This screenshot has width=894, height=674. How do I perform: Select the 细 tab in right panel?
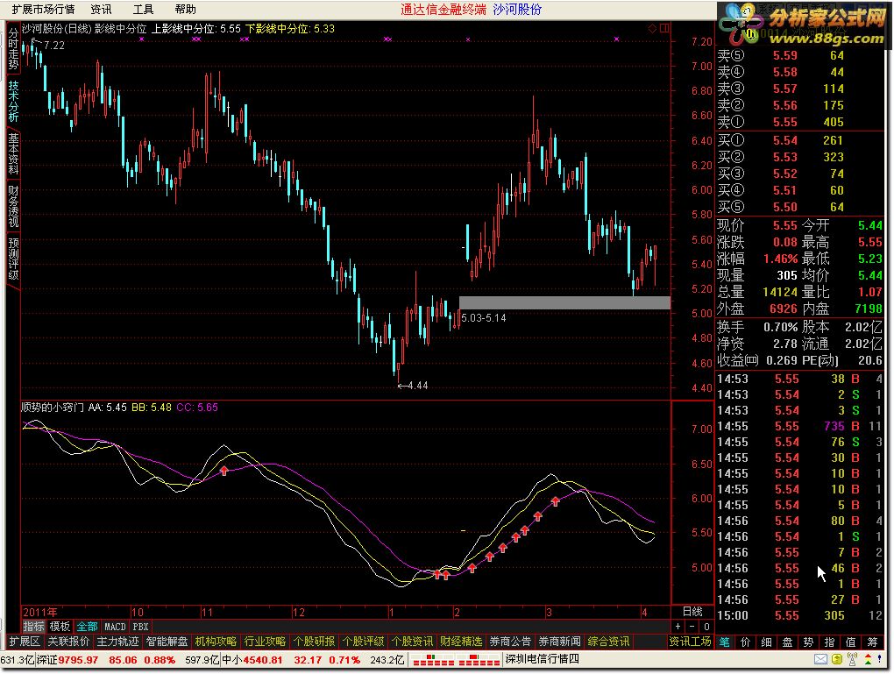766,642
